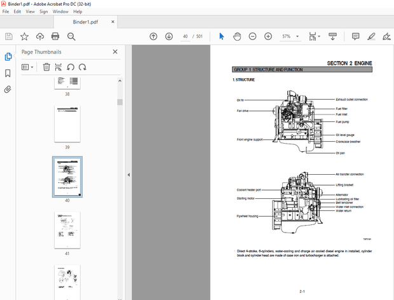
Task: Close the Page Thumbnails panel
Action: click(x=115, y=51)
